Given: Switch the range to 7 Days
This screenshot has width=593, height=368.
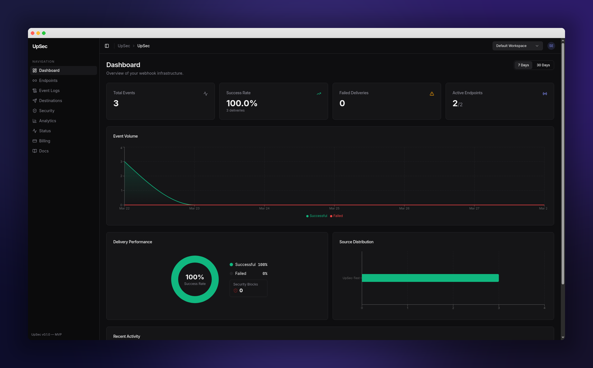Looking at the screenshot, I should 523,65.
